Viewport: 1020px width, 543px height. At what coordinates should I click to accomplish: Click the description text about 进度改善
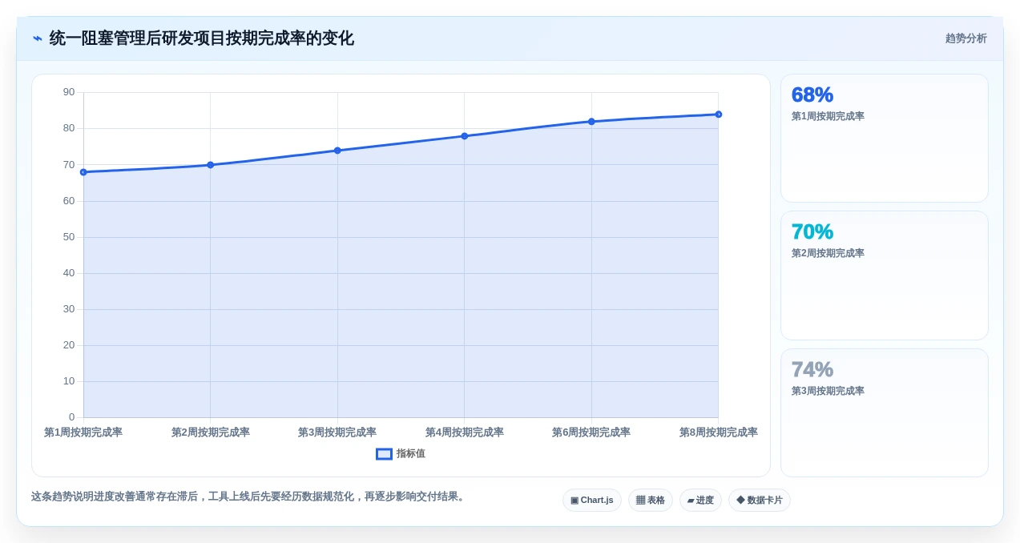pos(249,497)
